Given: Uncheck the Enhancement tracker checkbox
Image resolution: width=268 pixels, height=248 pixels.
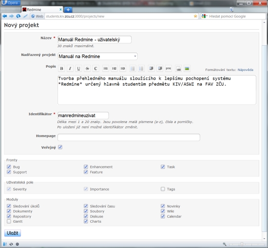Looking at the screenshot, I should tap(86, 167).
